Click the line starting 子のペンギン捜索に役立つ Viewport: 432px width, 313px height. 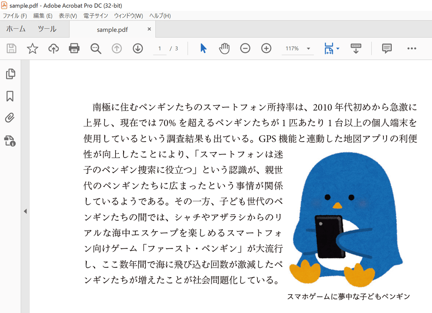click(183, 170)
